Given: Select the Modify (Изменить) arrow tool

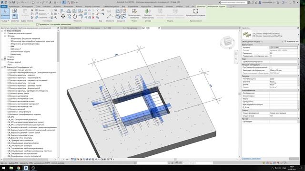Looking at the screenshot, I should [x=5, y=13].
